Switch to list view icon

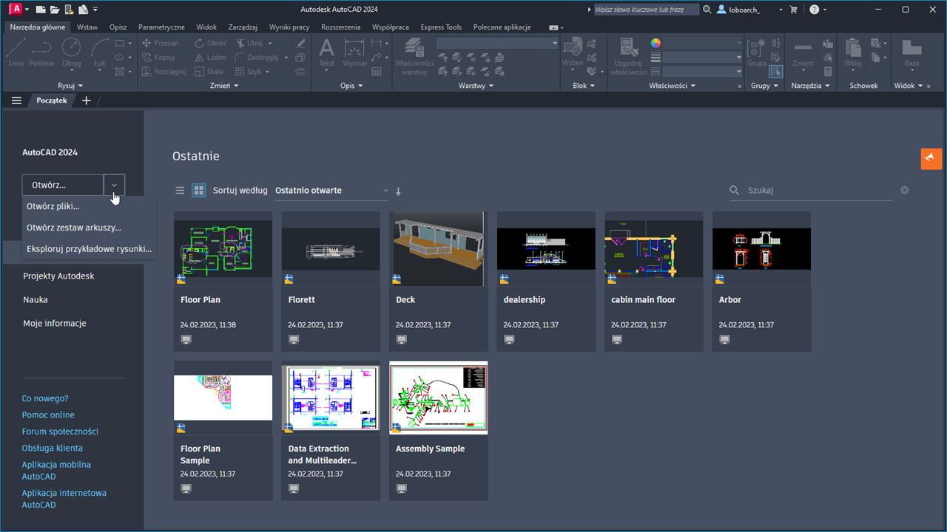180,191
